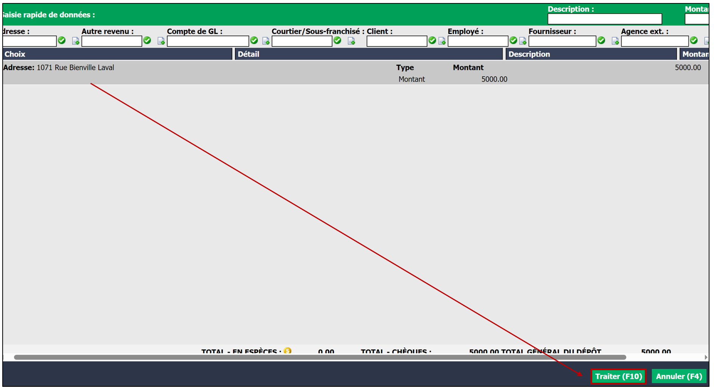Image resolution: width=714 pixels, height=391 pixels.
Task: Click add-document icon beside Client field
Action: coord(442,41)
